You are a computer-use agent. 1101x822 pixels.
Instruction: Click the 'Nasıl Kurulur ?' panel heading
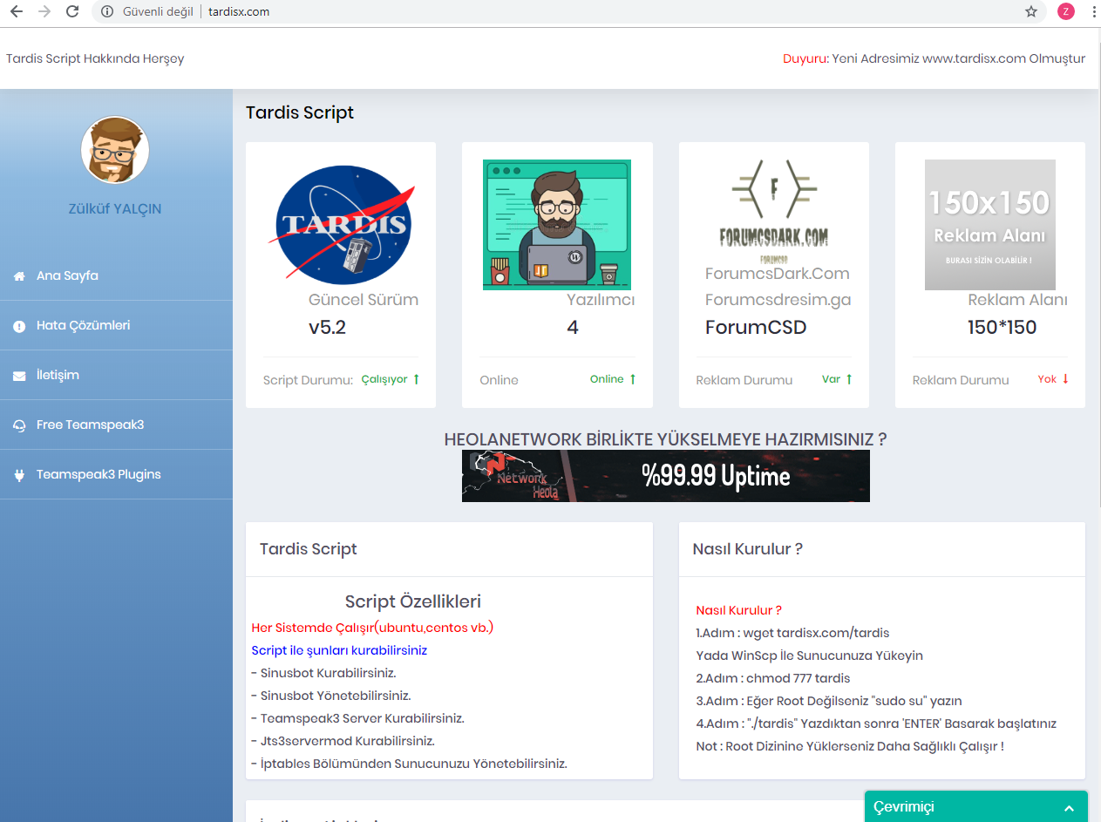pyautogui.click(x=747, y=549)
